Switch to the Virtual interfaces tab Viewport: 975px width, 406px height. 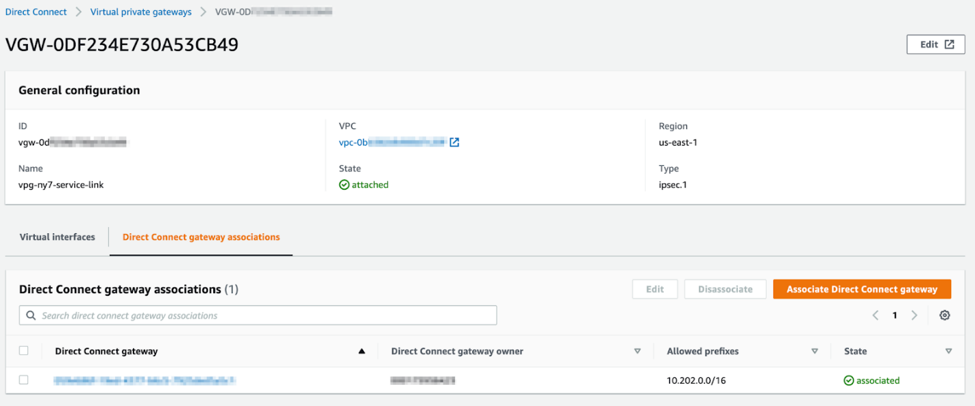(x=57, y=237)
